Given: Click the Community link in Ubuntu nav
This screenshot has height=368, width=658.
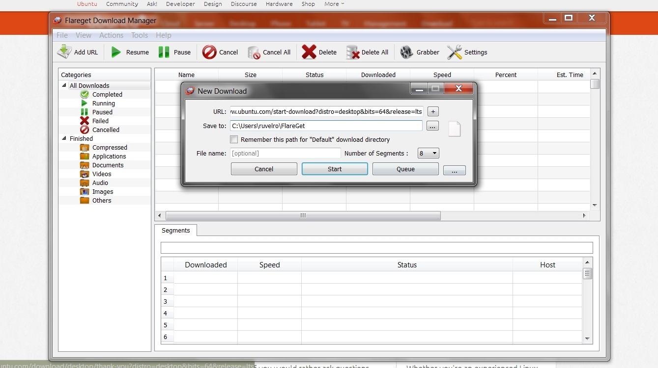Looking at the screenshot, I should coord(122,4).
